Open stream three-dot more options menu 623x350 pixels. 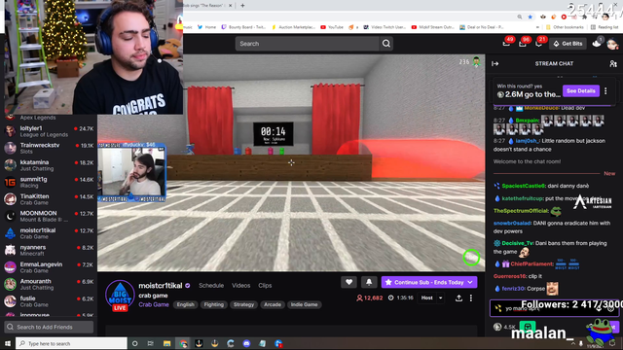coord(471,298)
